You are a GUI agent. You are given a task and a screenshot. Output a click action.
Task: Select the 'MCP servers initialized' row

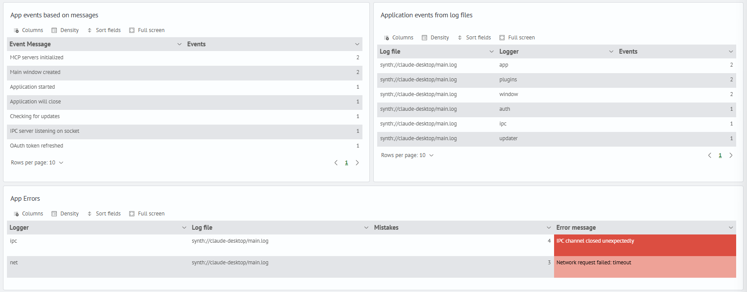185,58
